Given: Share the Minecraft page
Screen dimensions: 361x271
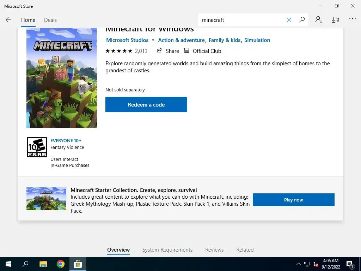Looking at the screenshot, I should click(x=168, y=51).
